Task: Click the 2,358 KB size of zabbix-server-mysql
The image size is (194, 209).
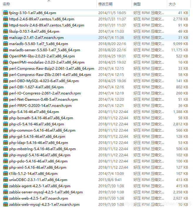Action: 180,192
